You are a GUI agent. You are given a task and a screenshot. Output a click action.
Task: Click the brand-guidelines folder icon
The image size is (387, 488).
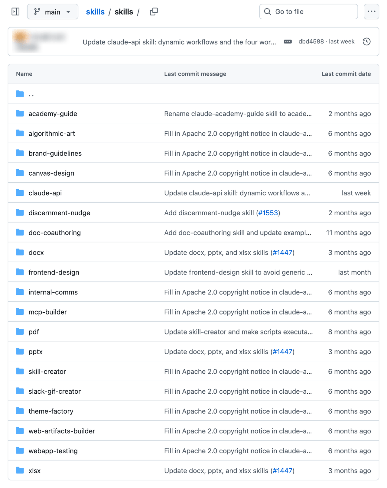(20, 153)
